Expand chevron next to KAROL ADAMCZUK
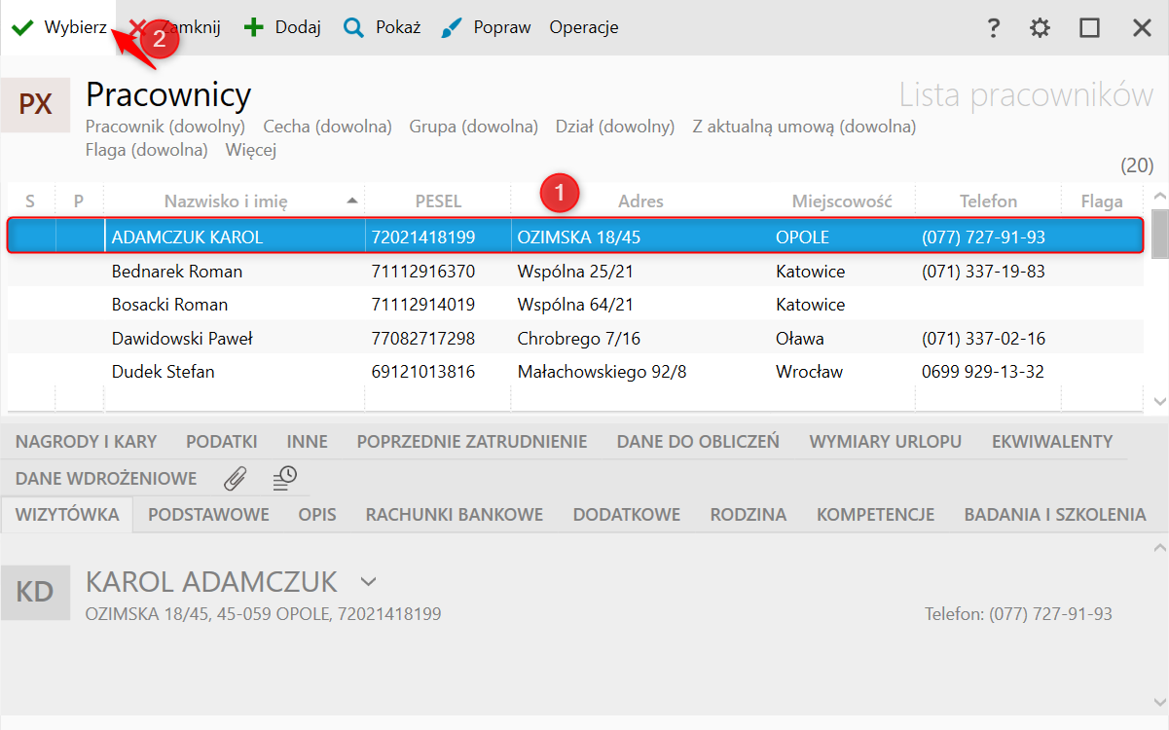Viewport: 1169px width, 730px height. (x=368, y=582)
